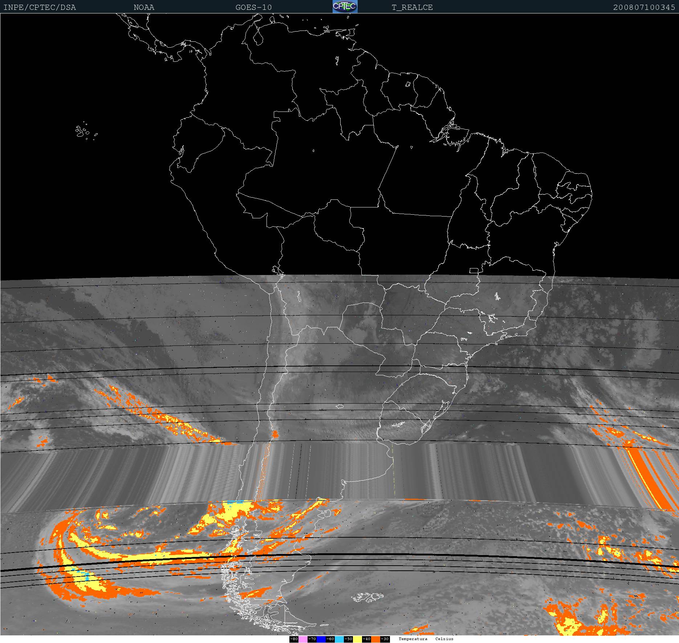Click the T_REALCE product label
This screenshot has height=643, width=679.
click(x=412, y=7)
